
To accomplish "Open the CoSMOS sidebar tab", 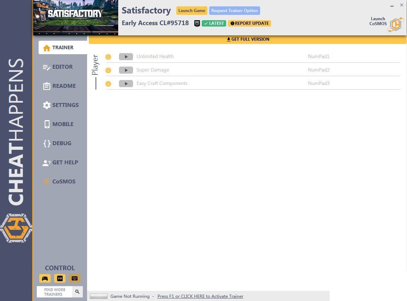I will 59,182.
